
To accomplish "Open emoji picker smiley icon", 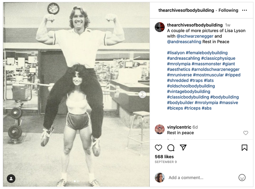I will click(x=242, y=177).
